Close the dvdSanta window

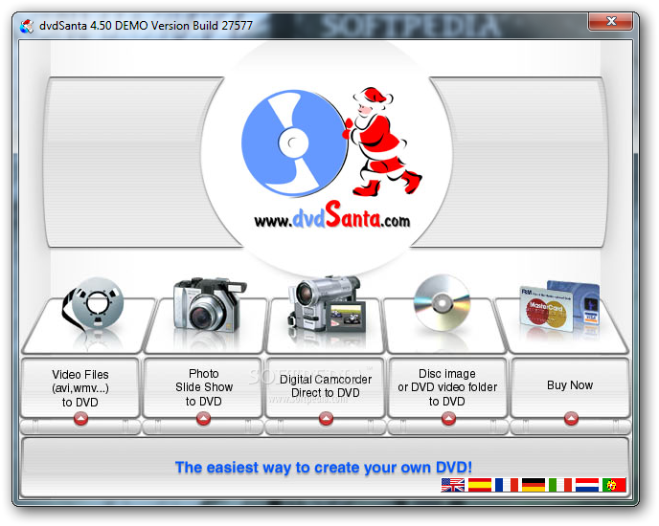(611, 21)
